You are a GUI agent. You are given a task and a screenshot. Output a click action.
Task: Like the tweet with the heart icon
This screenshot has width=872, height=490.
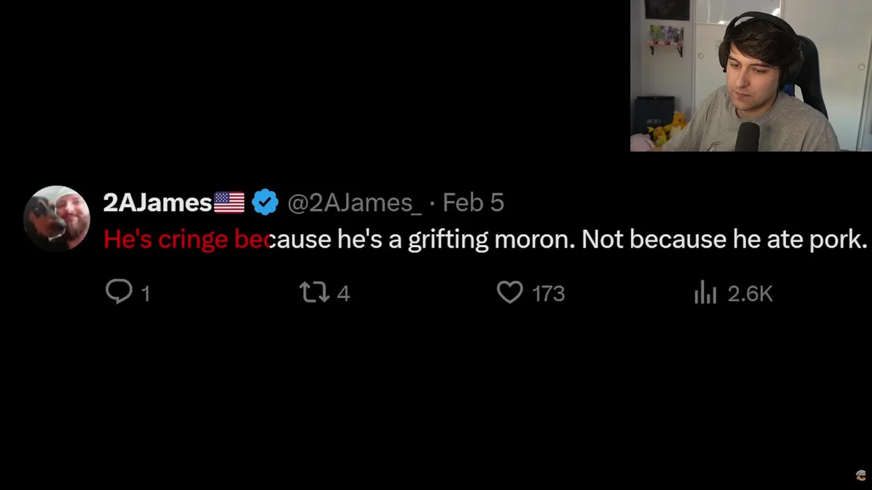pos(510,293)
